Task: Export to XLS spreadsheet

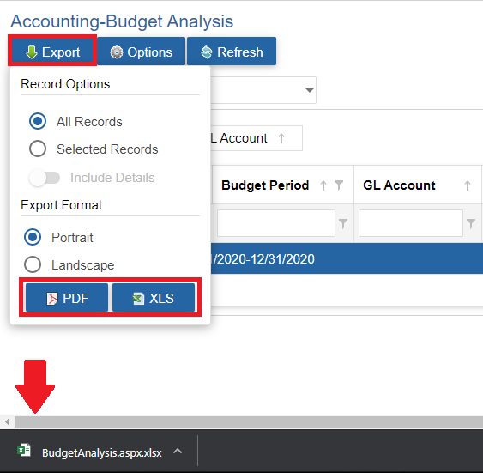Action: (154, 298)
